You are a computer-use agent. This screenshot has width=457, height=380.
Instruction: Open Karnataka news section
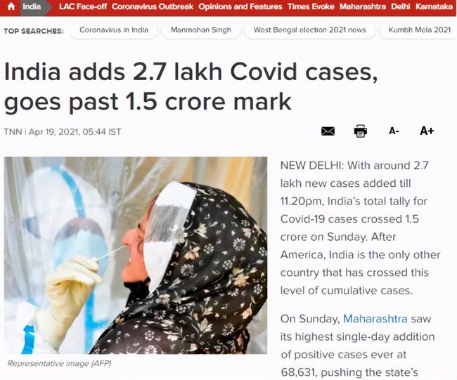(x=434, y=6)
